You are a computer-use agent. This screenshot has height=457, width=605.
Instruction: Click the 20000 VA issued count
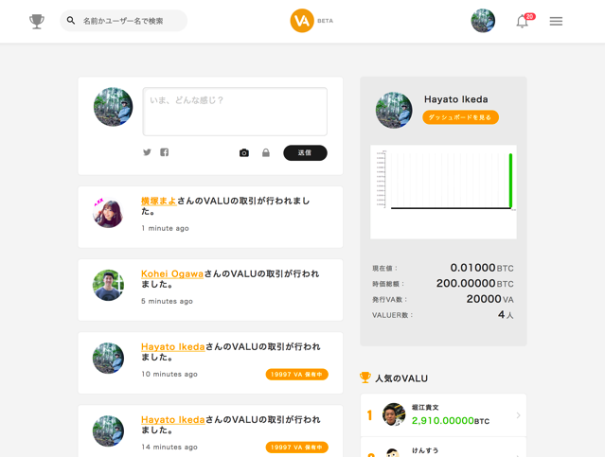(x=489, y=299)
